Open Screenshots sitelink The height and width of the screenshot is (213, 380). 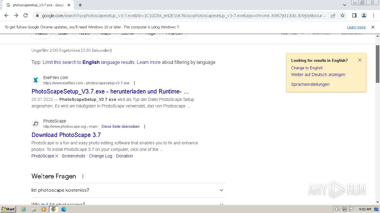tap(73, 156)
